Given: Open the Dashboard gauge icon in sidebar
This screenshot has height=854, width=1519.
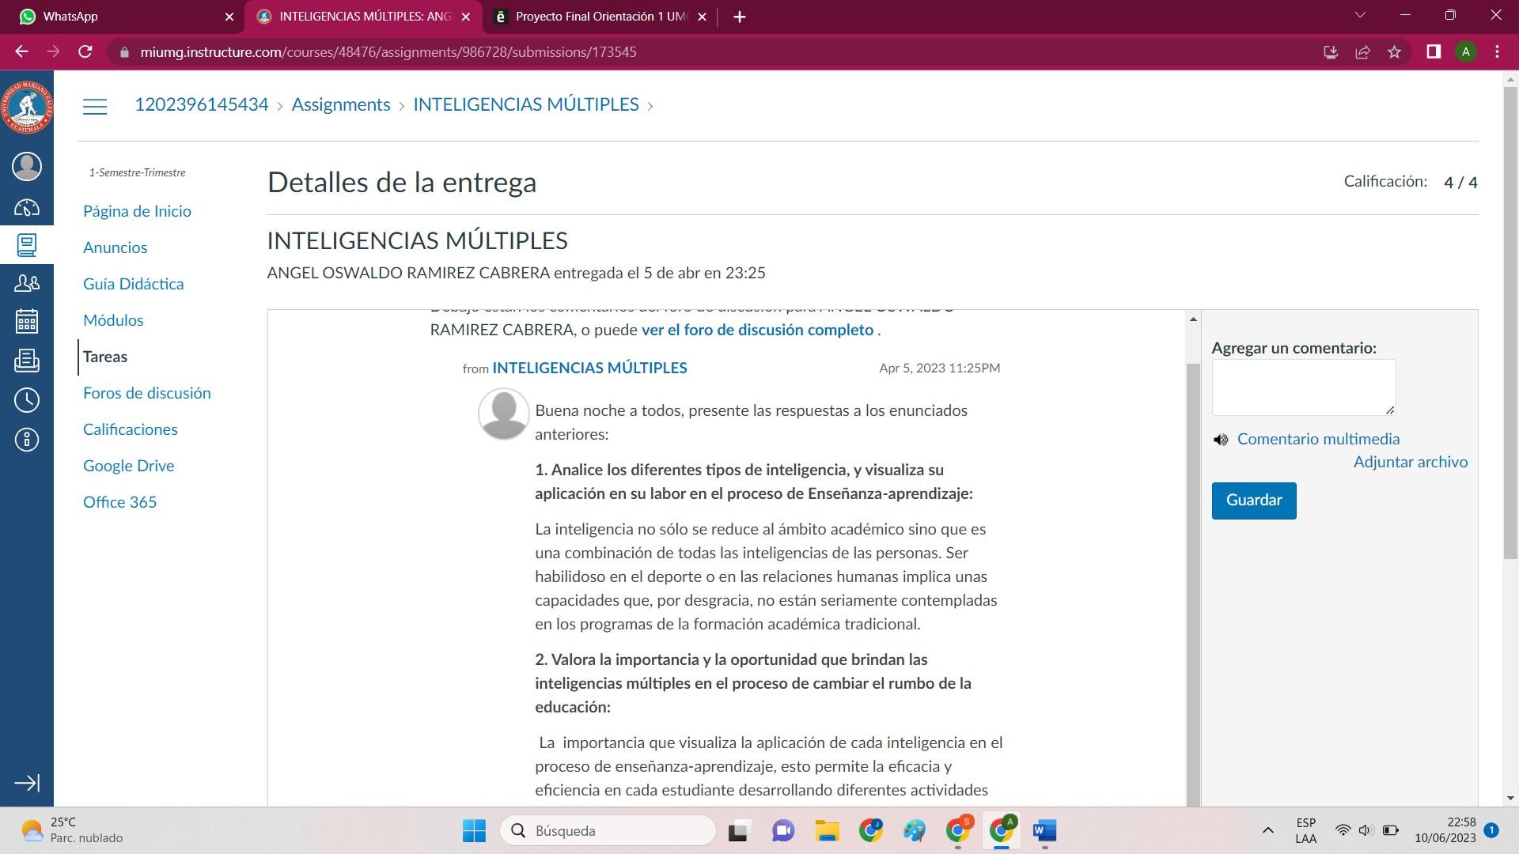Looking at the screenshot, I should tap(27, 208).
